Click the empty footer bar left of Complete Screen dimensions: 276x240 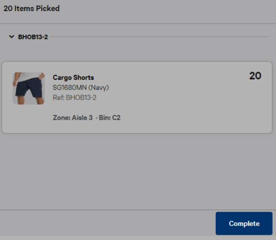[106, 223]
